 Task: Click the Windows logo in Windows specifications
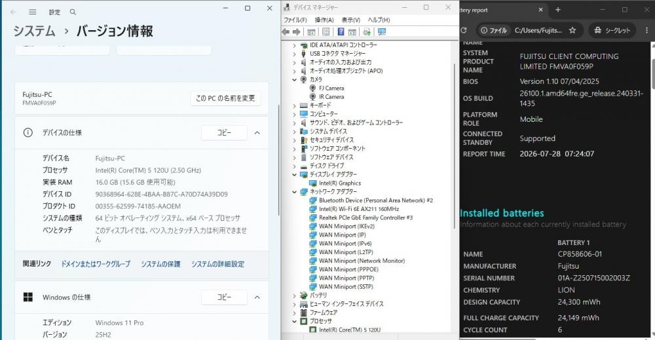click(x=28, y=297)
